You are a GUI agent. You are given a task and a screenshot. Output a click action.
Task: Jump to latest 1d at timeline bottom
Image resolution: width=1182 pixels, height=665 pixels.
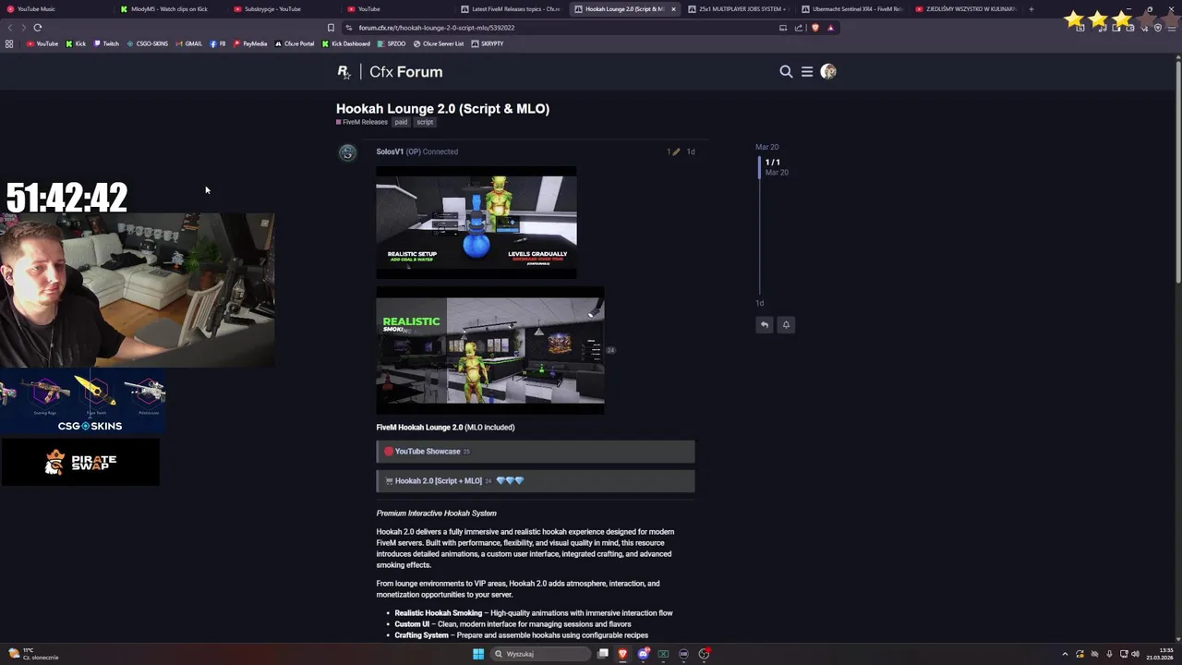[759, 303]
